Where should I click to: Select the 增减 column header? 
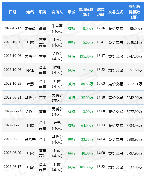coord(71,12)
